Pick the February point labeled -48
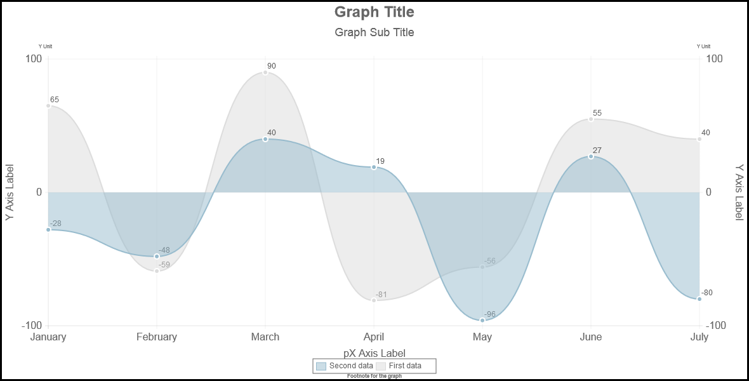Viewport: 749px width, 381px height. pos(157,257)
